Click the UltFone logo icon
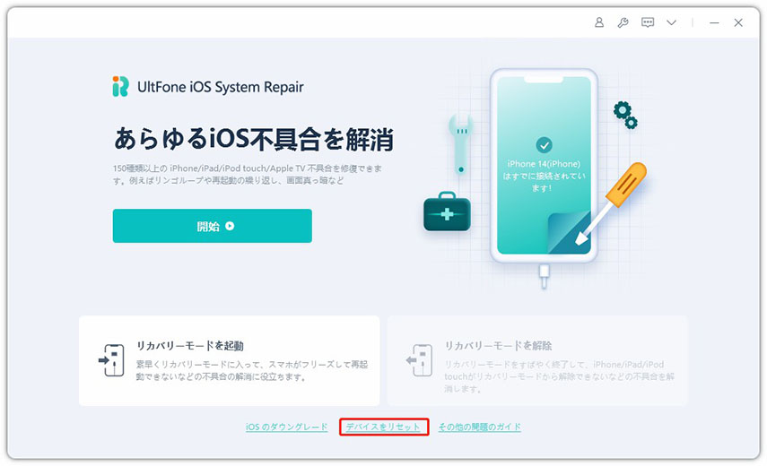Viewport: 767px width, 466px height. click(120, 86)
